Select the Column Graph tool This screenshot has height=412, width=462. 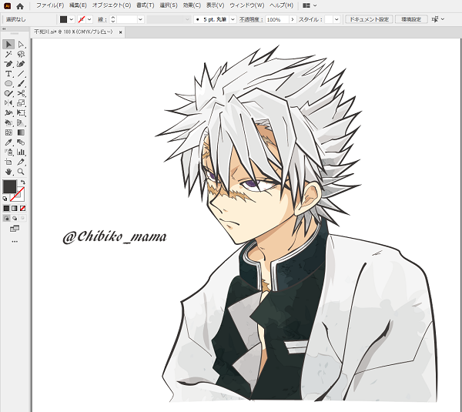pyautogui.click(x=21, y=152)
